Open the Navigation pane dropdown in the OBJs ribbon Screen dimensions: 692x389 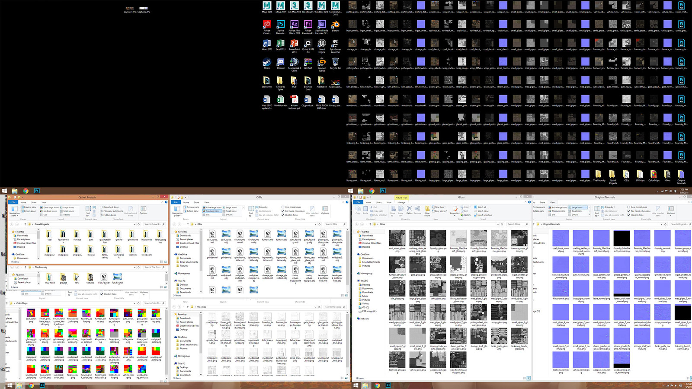177,210
